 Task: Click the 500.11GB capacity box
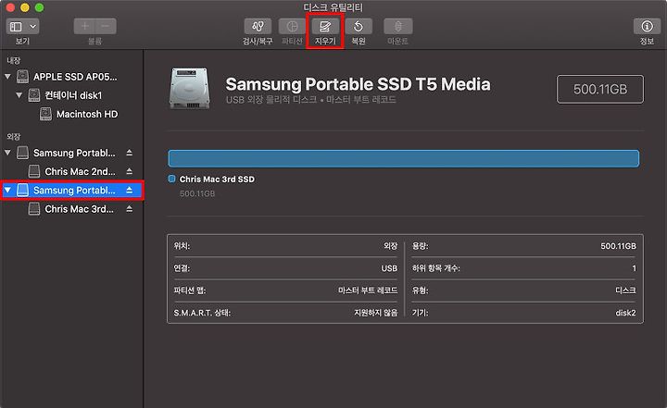pyautogui.click(x=599, y=89)
